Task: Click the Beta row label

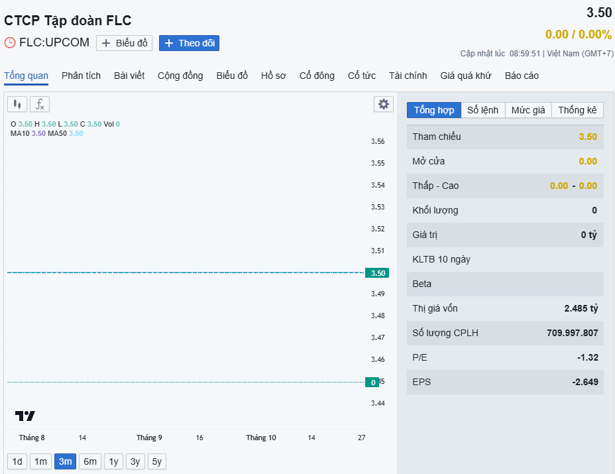Action: (421, 284)
